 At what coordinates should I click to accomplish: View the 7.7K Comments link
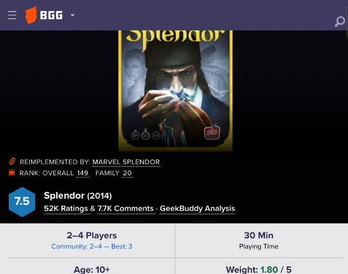pos(126,209)
